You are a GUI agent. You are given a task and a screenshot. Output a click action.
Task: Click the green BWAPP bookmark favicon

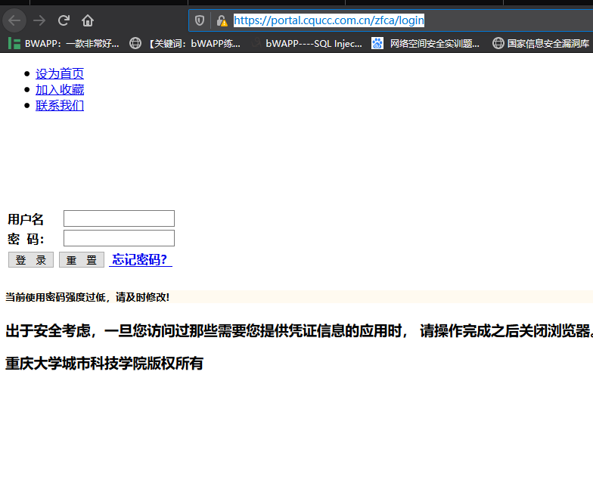(x=14, y=44)
